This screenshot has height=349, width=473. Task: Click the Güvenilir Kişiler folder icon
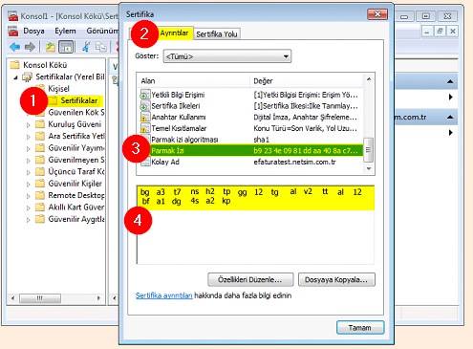(x=40, y=184)
